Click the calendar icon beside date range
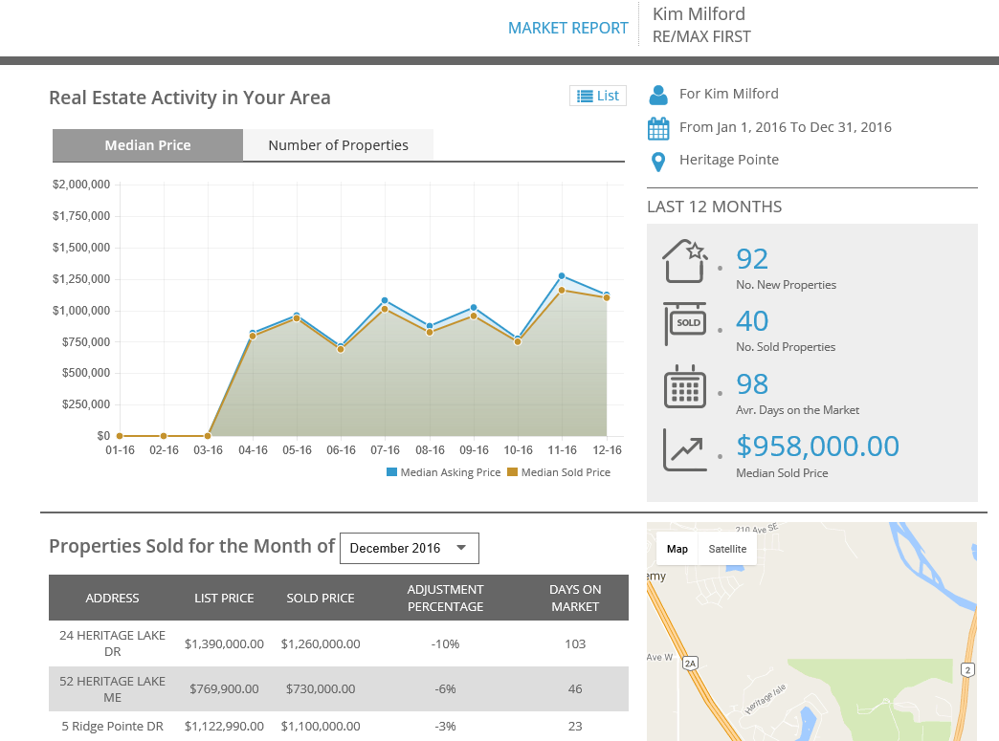Viewport: 999px width, 741px height. pyautogui.click(x=658, y=128)
